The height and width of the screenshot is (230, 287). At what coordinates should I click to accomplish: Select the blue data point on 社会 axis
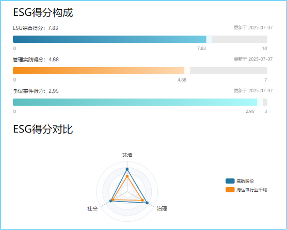110,201
